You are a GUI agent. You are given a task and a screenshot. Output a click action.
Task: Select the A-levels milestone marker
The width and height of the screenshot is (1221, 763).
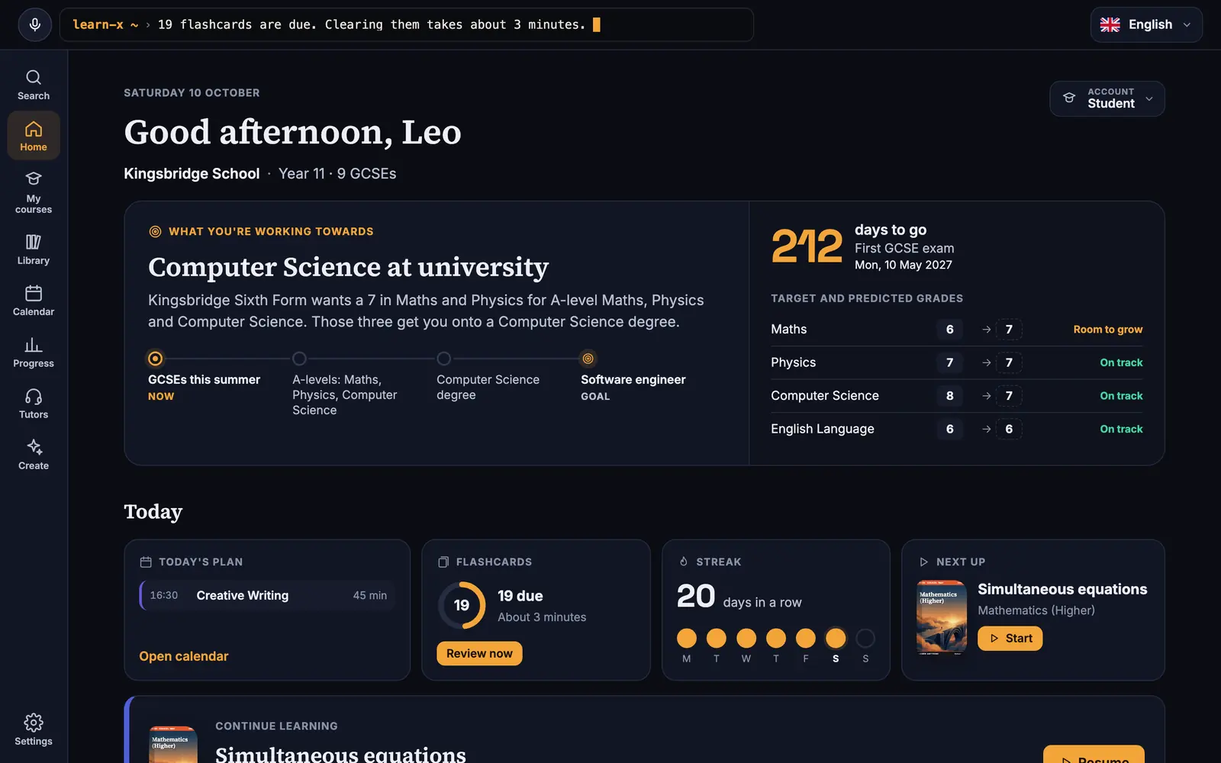(299, 359)
